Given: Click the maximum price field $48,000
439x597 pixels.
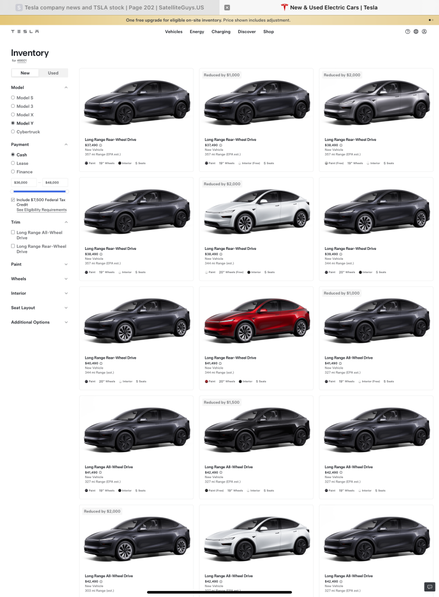Looking at the screenshot, I should [x=55, y=182].
